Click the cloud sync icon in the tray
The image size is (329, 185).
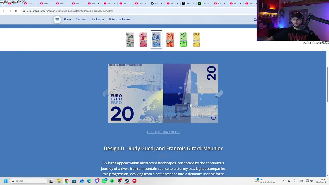(289, 181)
